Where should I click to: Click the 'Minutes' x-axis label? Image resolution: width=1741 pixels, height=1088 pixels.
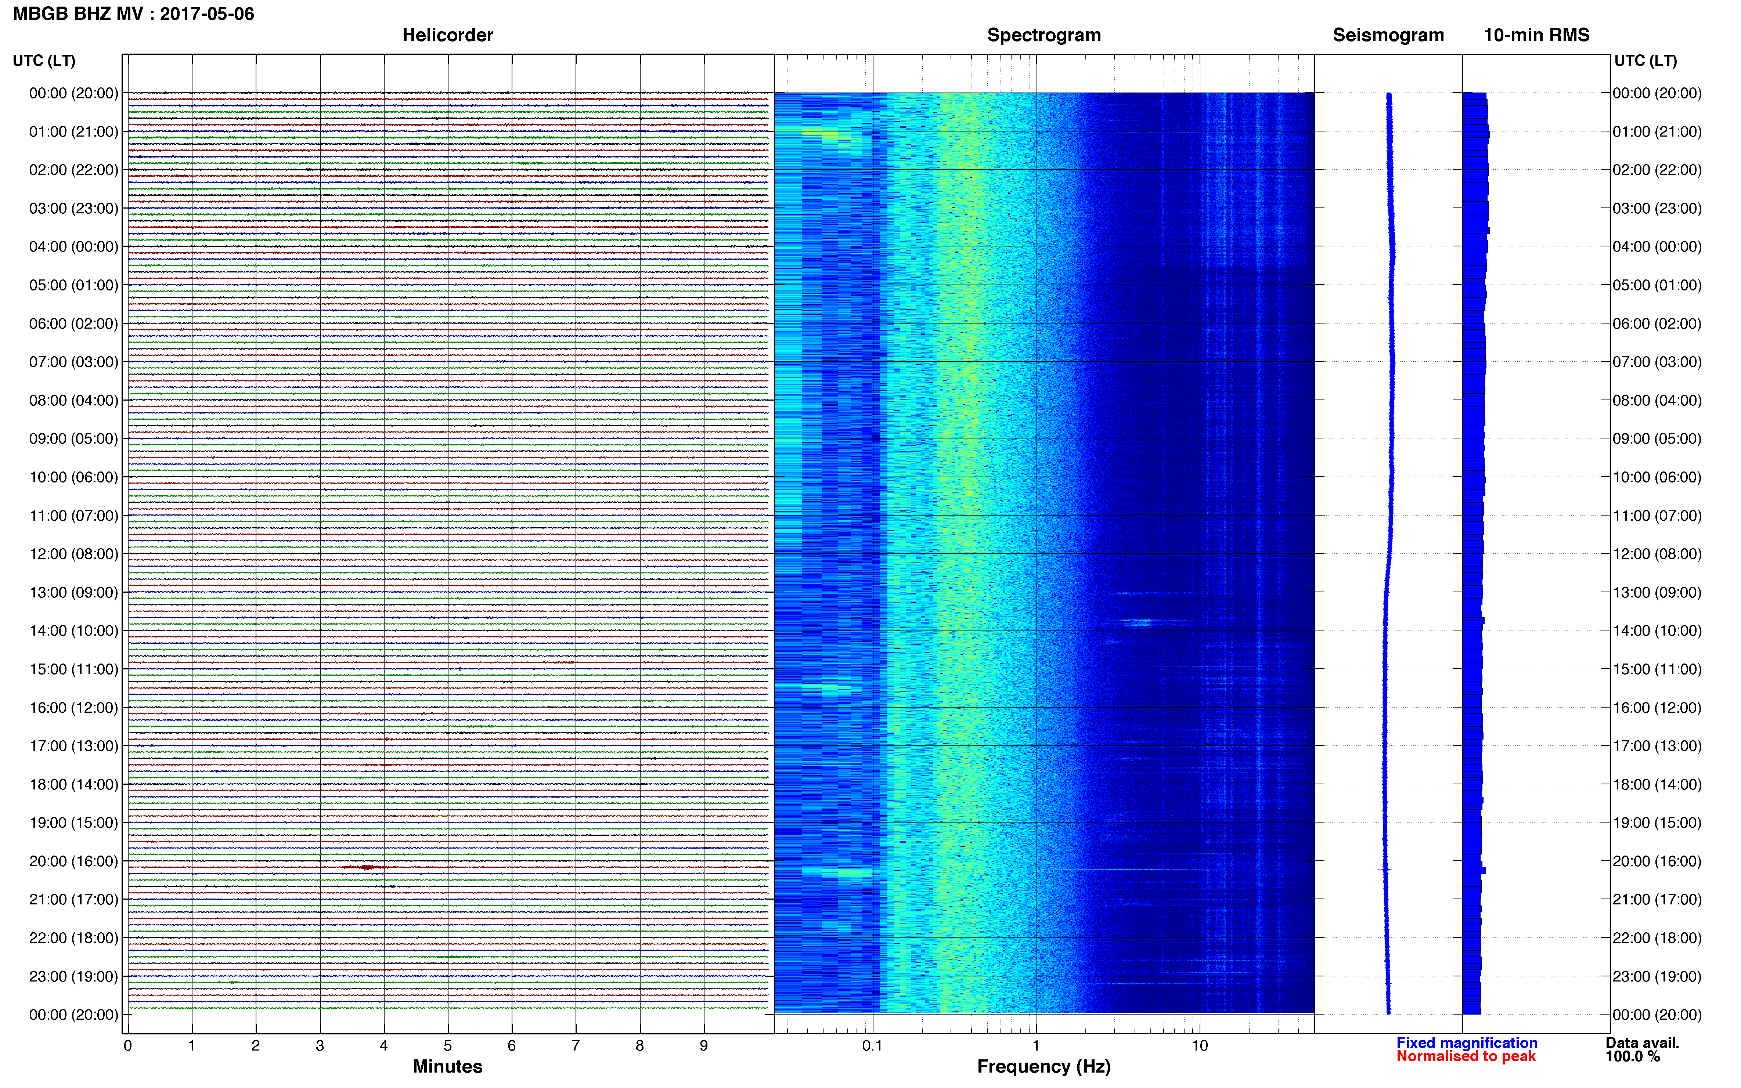point(447,1066)
